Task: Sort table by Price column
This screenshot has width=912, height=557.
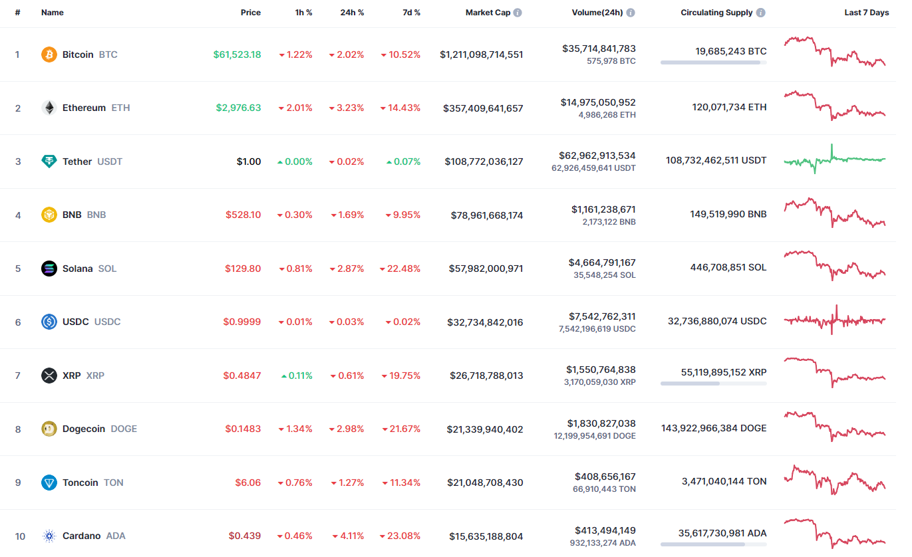Action: point(251,13)
